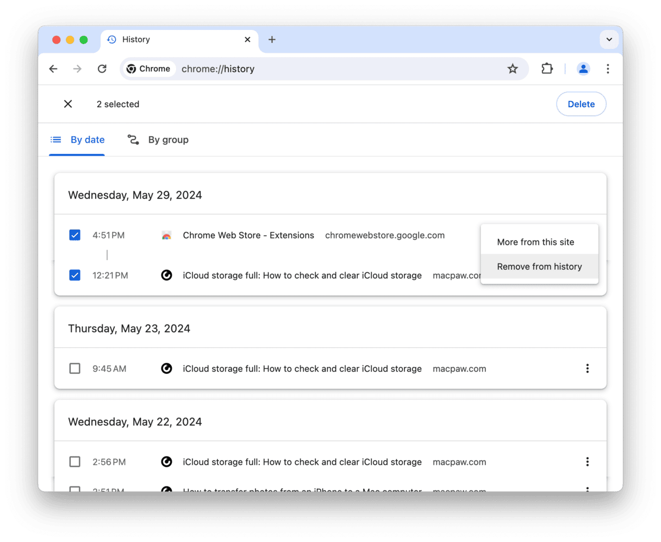This screenshot has width=661, height=542.
Task: Switch to the By group tab
Action: tap(158, 140)
